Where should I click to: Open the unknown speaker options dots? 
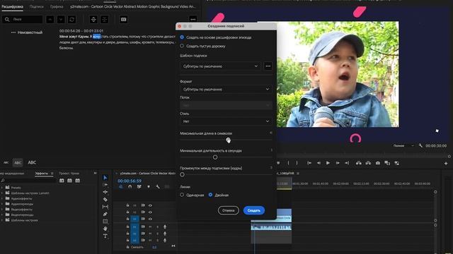click(x=13, y=32)
